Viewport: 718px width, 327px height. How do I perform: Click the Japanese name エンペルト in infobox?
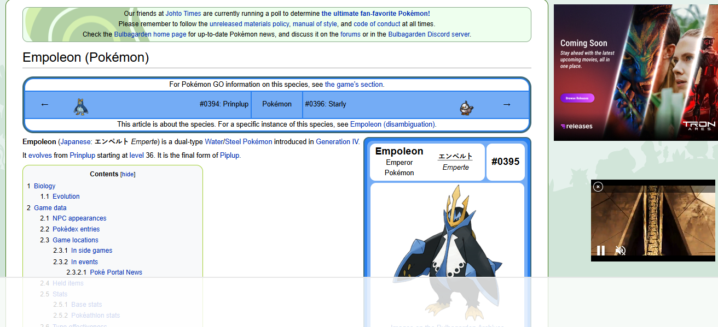click(x=455, y=157)
